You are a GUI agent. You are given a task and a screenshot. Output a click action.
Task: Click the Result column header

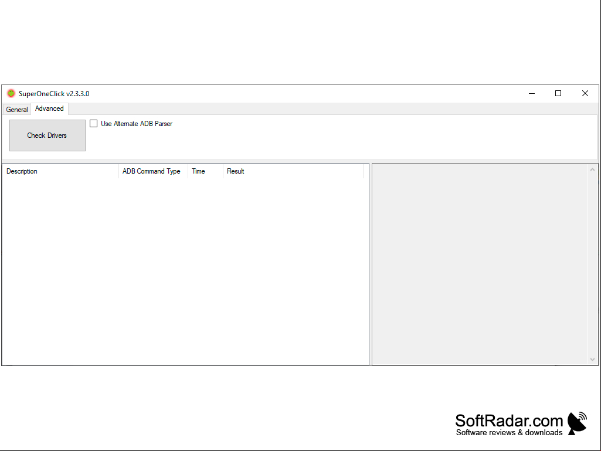[x=293, y=171]
